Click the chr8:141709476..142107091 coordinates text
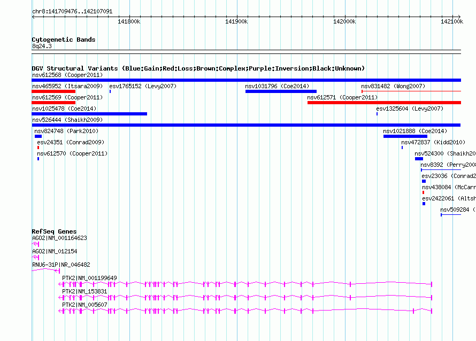The height and width of the screenshot is (341, 476). tap(72, 12)
